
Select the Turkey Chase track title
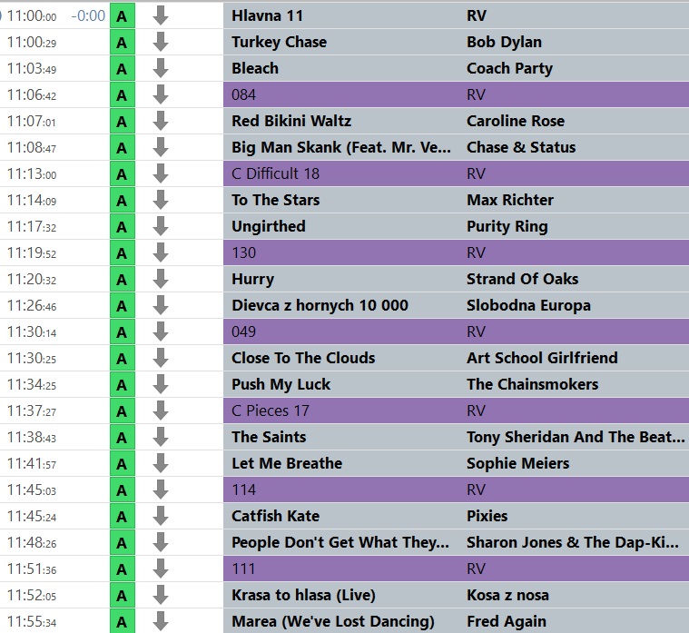(279, 42)
